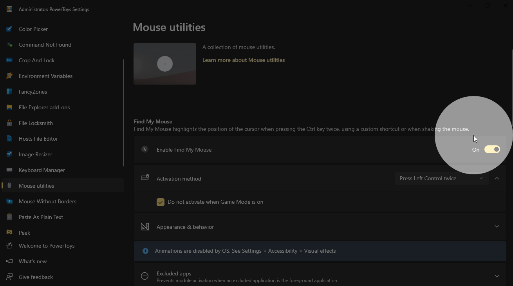Click the Image Resizer icon
Viewport: 513px width, 286px height.
coord(9,154)
